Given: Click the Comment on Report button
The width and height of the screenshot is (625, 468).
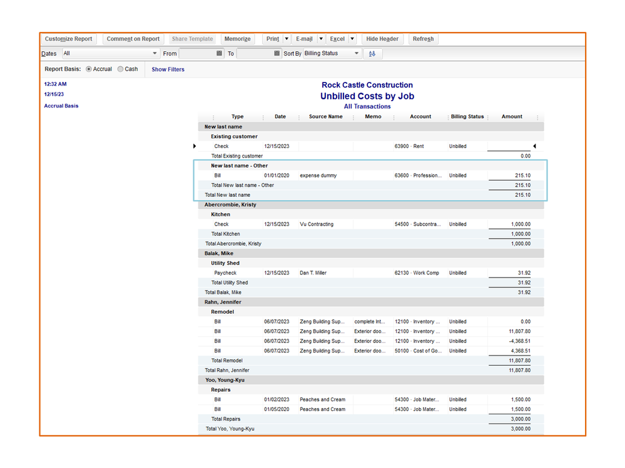Looking at the screenshot, I should coord(133,39).
